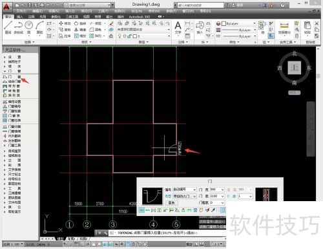Open the AutoCAD application menu logo
The width and height of the screenshot is (323, 249).
(x=7, y=7)
